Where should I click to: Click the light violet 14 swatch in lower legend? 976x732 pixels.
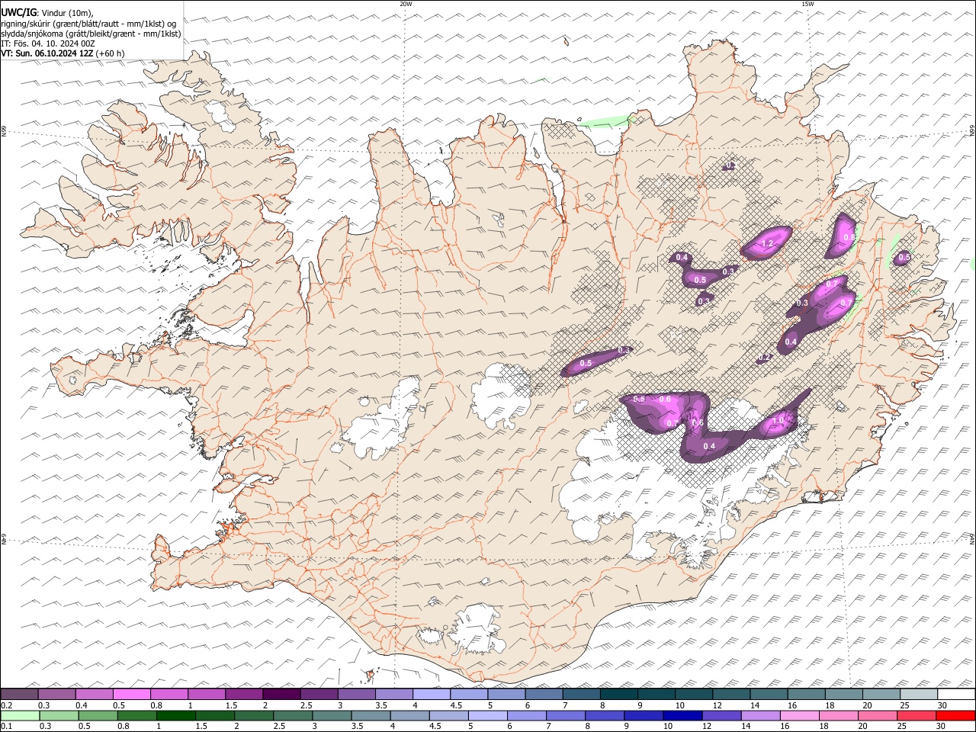tap(759, 716)
